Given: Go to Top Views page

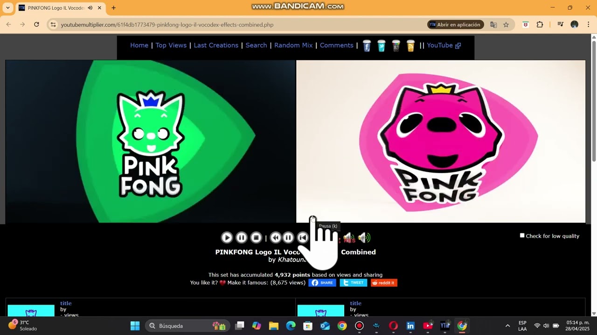Looking at the screenshot, I should [171, 45].
